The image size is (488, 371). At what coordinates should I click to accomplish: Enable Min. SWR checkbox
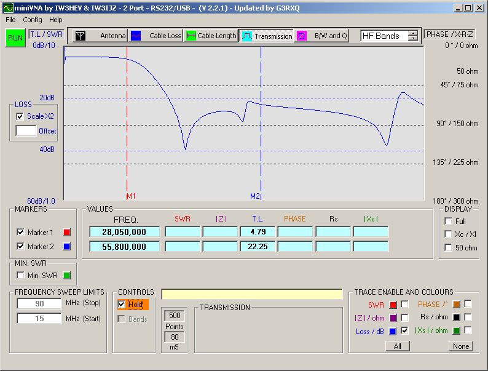coord(20,276)
